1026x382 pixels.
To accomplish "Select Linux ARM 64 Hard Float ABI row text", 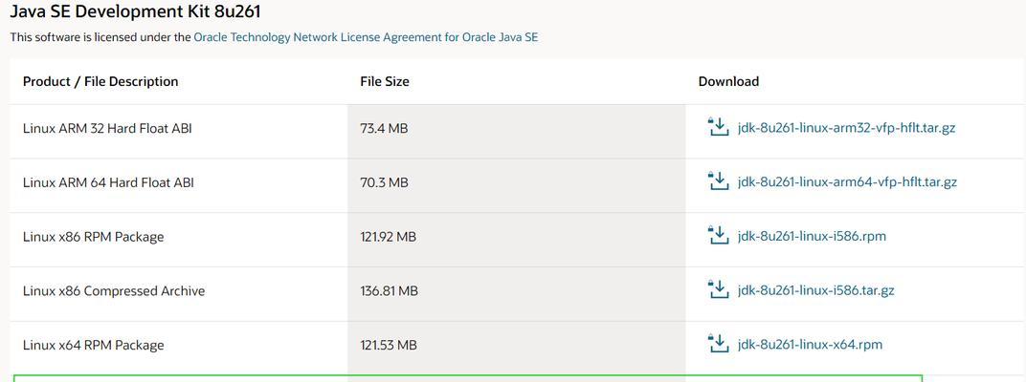I will pos(108,182).
